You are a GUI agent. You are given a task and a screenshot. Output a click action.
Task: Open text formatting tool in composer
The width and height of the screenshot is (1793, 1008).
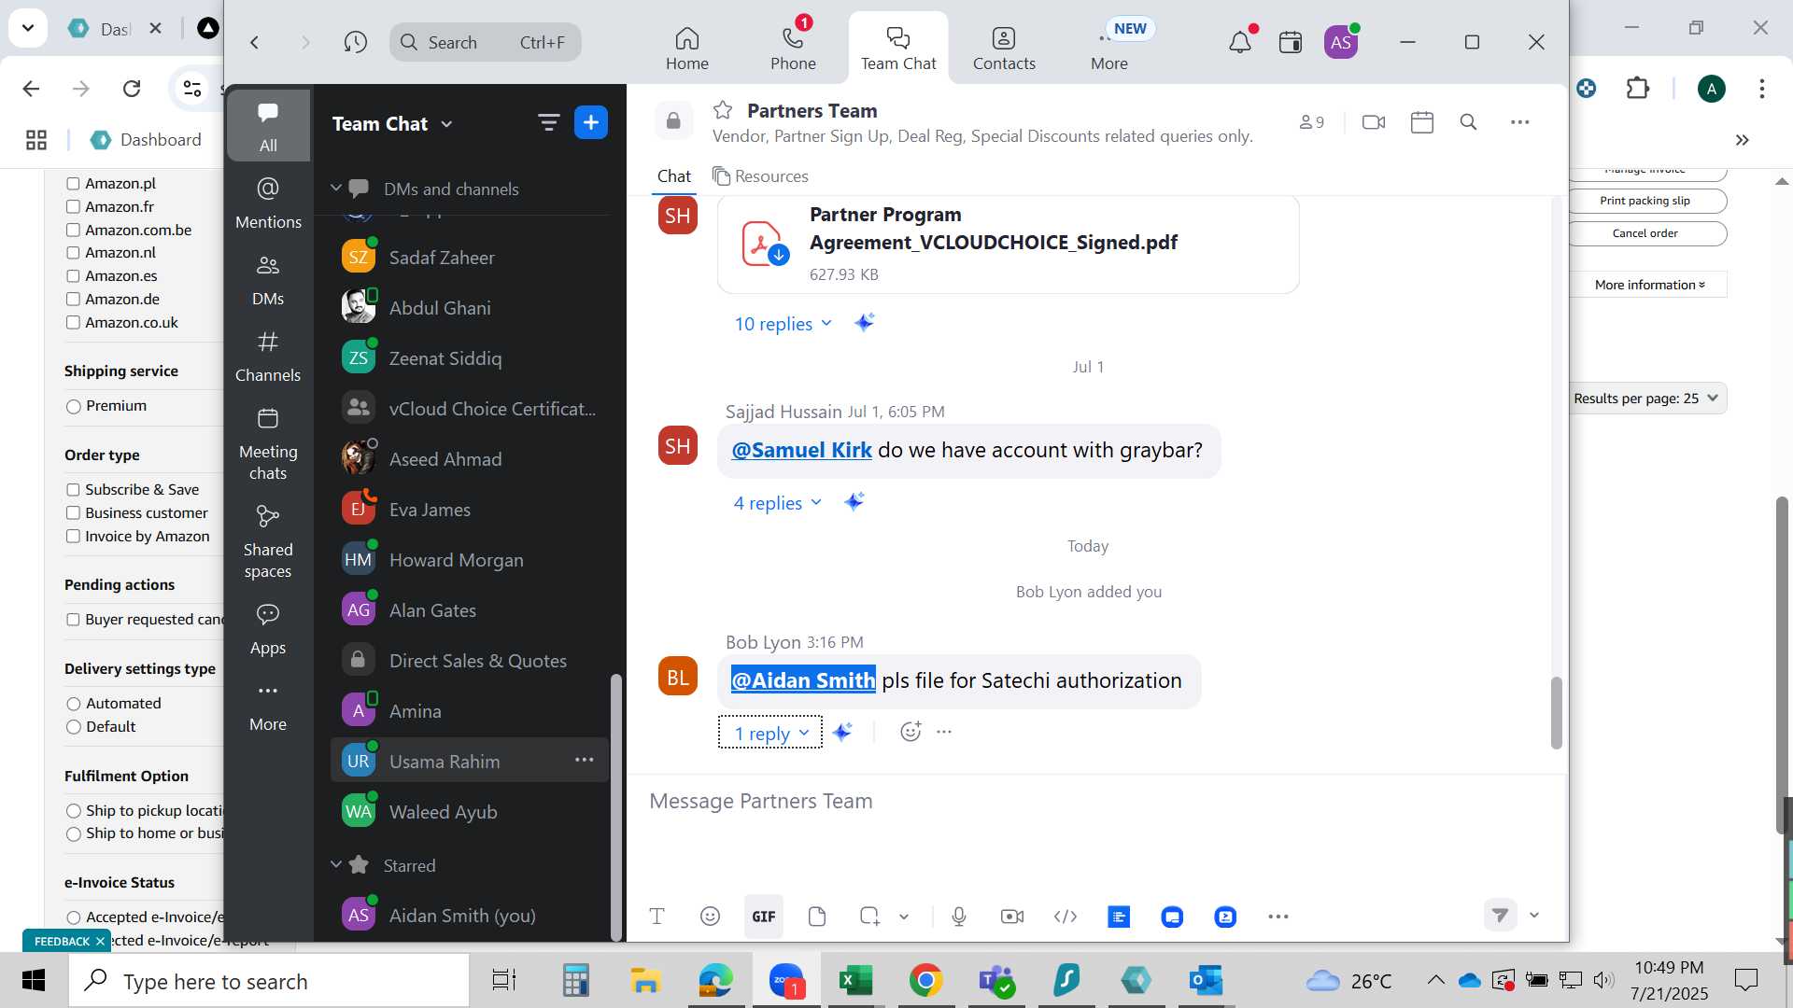[x=657, y=917]
